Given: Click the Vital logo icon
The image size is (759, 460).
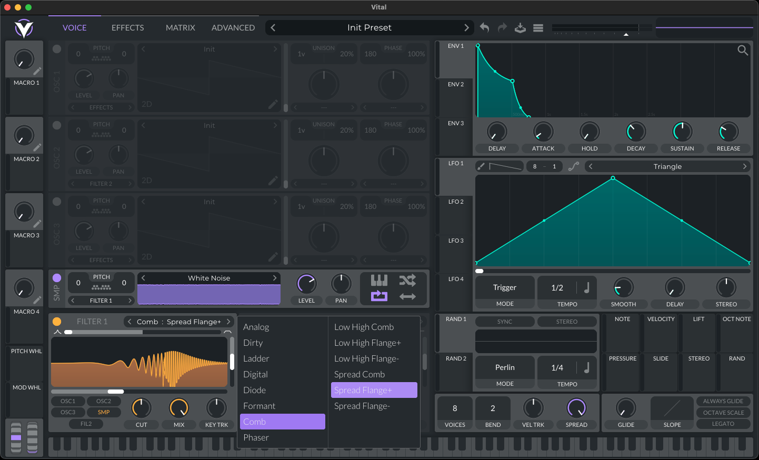Looking at the screenshot, I should click(x=24, y=28).
